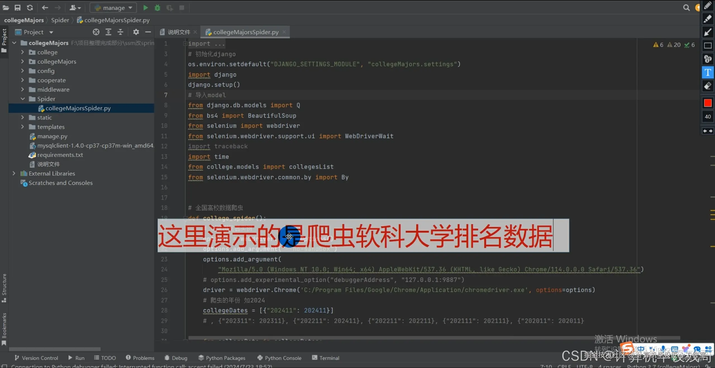Click the Expand All icon in Project panel
Viewport: 715px width, 368px height.
(x=108, y=32)
